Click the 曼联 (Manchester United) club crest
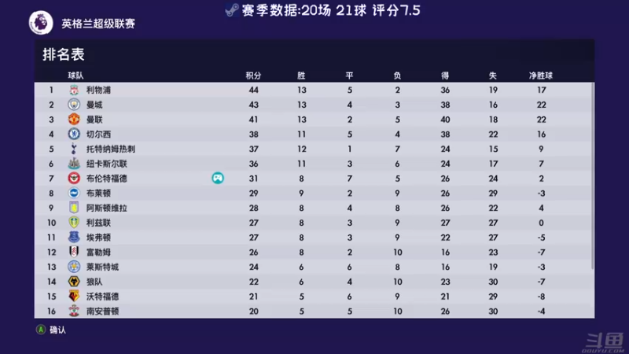Image resolution: width=629 pixels, height=354 pixels. click(74, 120)
